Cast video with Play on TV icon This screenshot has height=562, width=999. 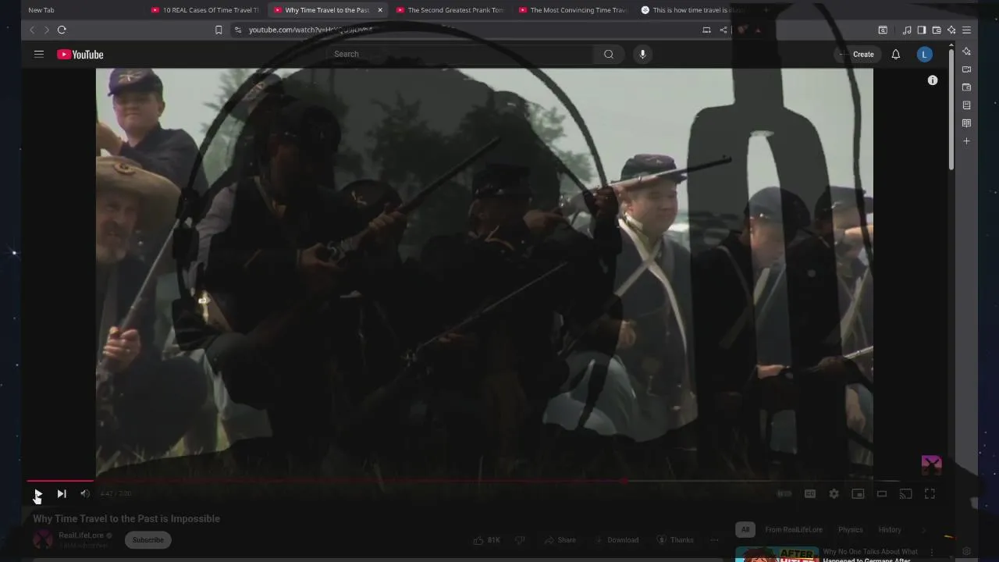pyautogui.click(x=905, y=493)
